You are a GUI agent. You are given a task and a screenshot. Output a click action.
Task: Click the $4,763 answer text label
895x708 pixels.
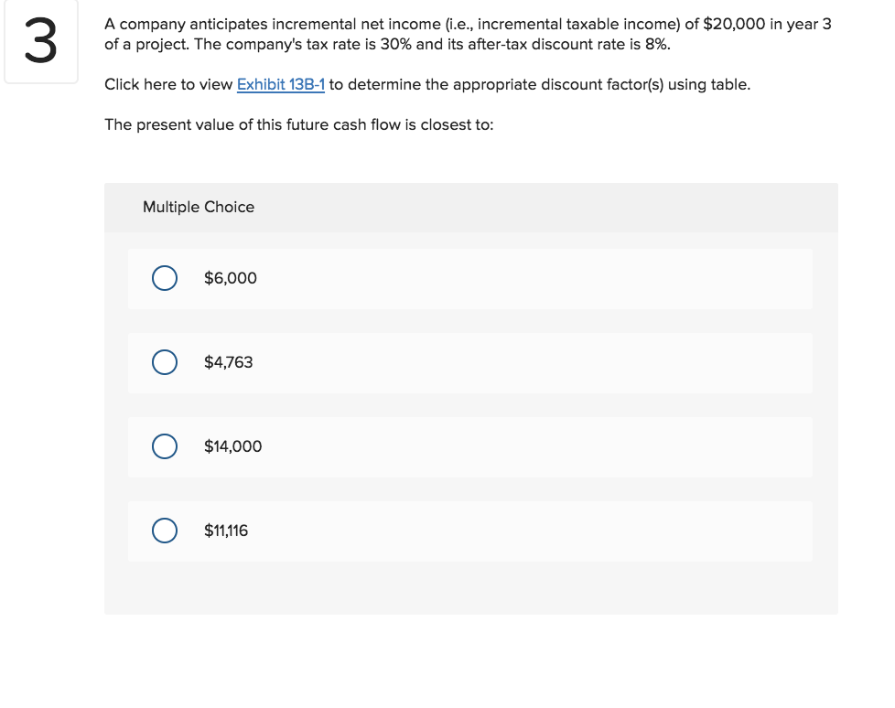coord(227,362)
